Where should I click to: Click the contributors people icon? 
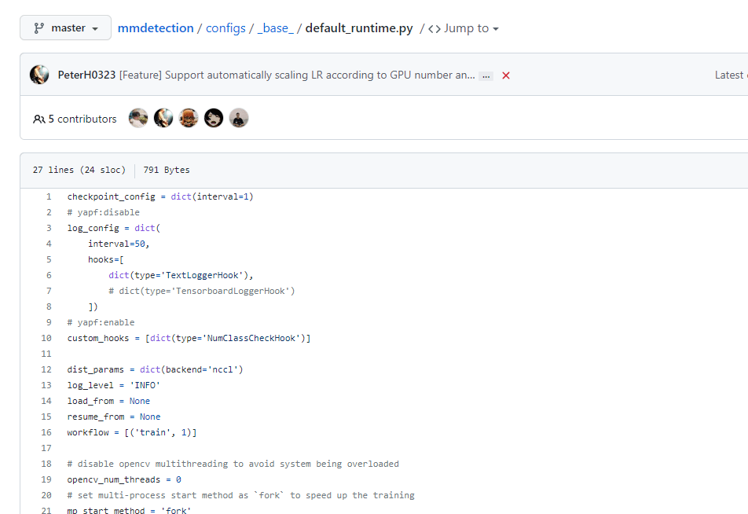pyautogui.click(x=38, y=119)
